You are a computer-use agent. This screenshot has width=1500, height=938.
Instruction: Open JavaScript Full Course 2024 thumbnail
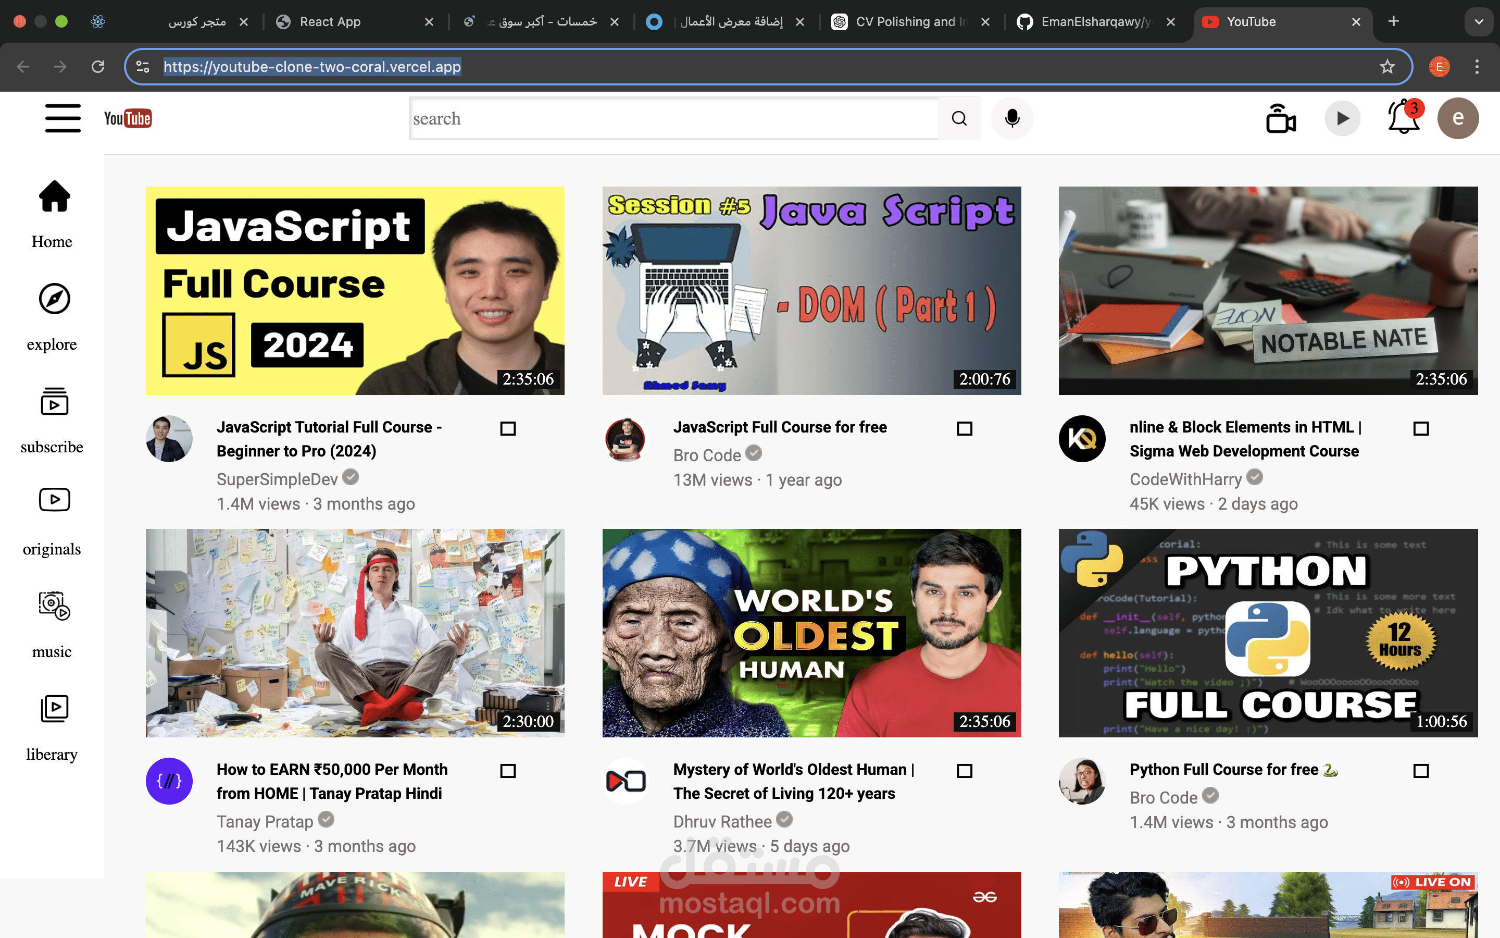[355, 290]
